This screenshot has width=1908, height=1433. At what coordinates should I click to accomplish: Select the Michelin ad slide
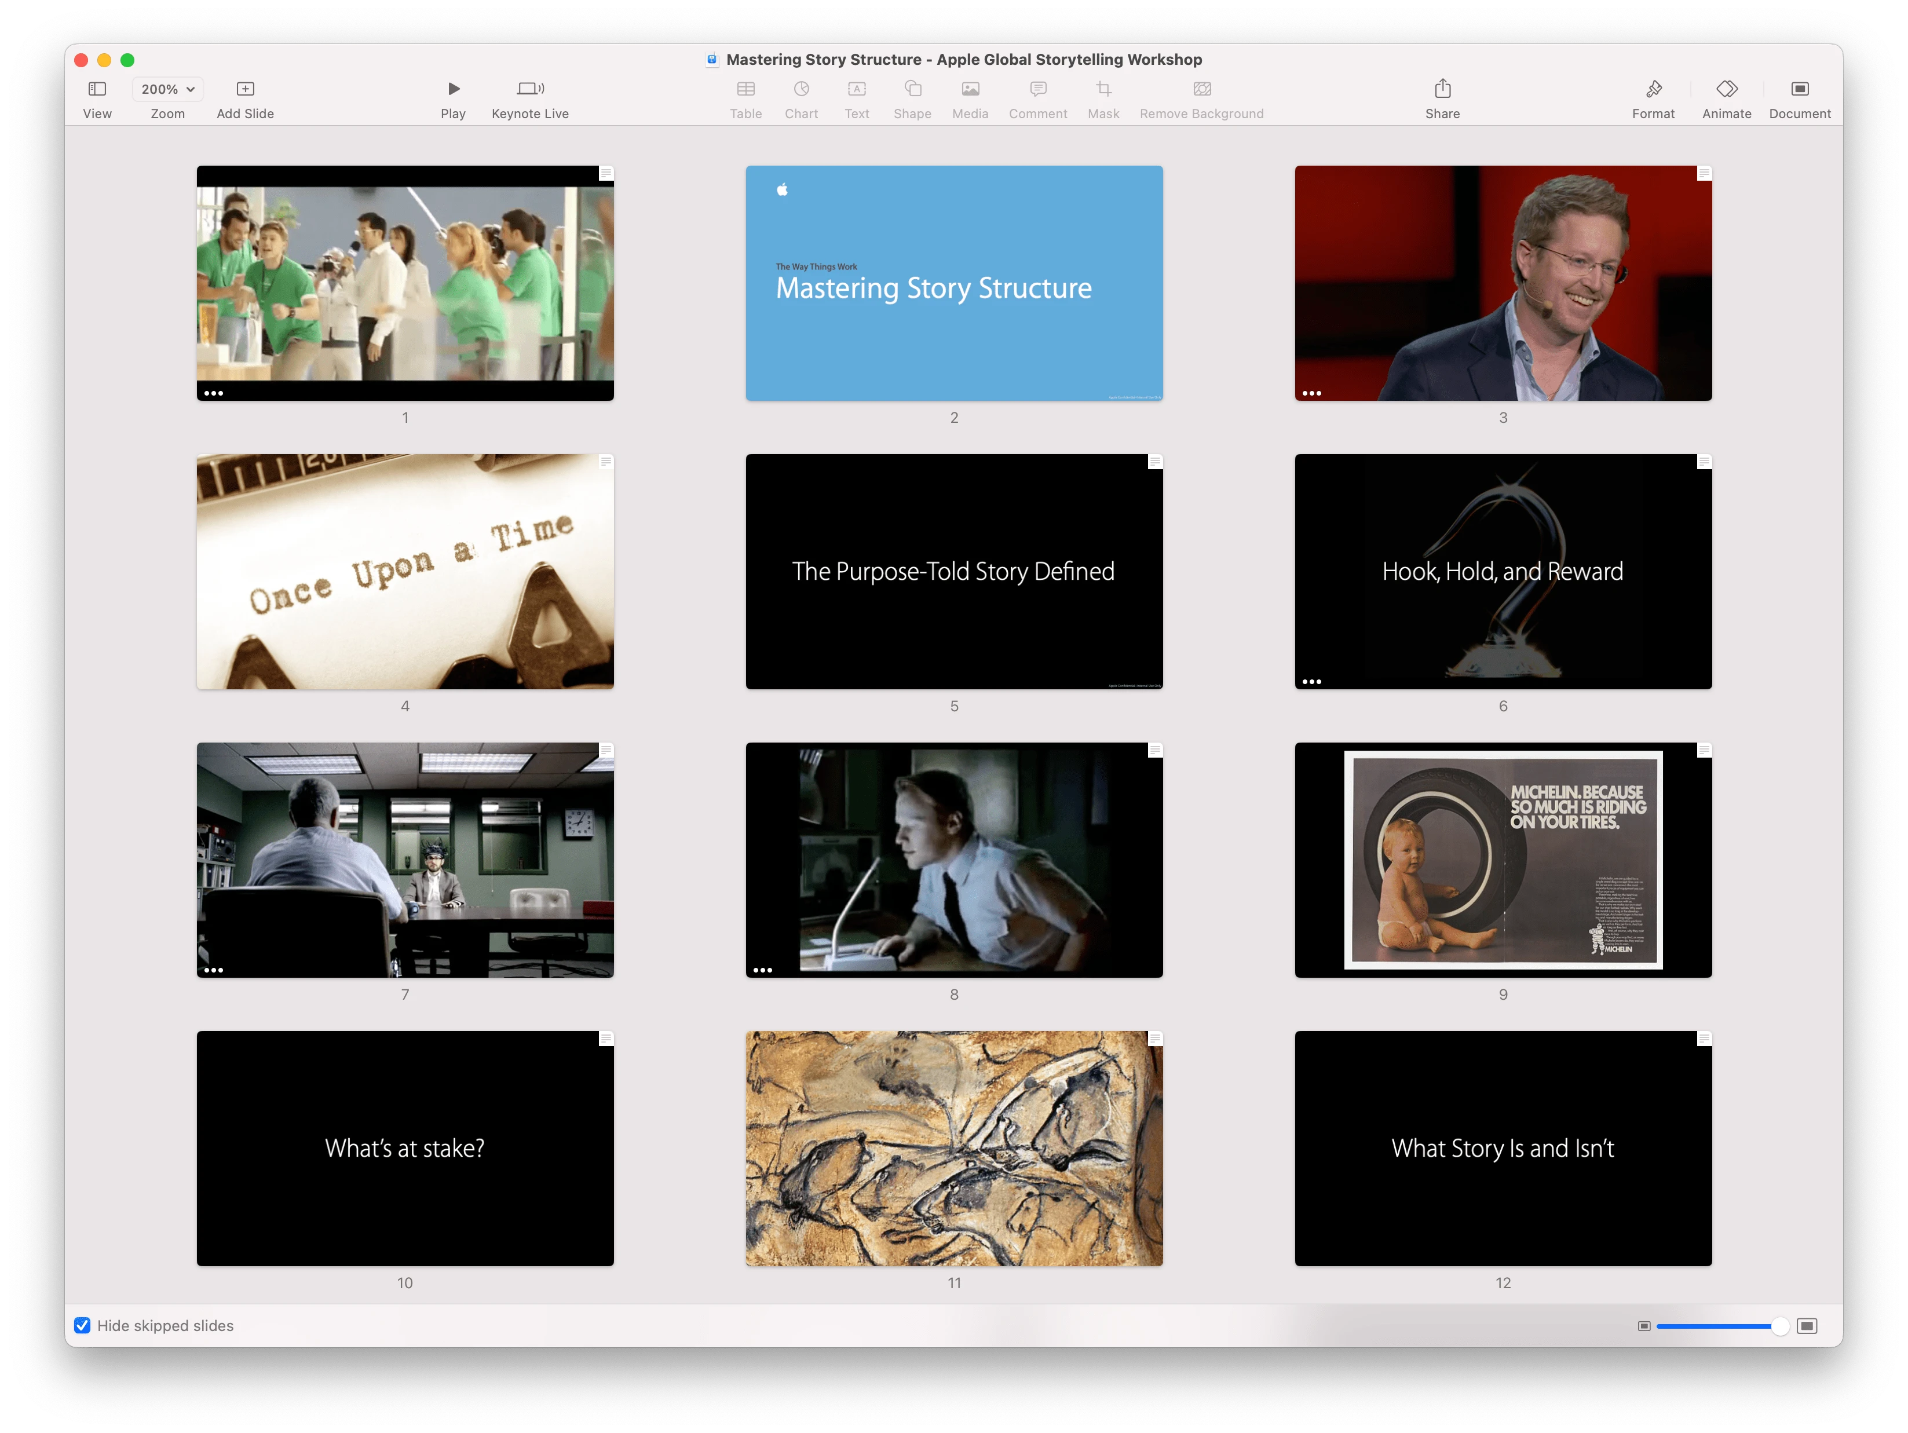click(x=1504, y=860)
